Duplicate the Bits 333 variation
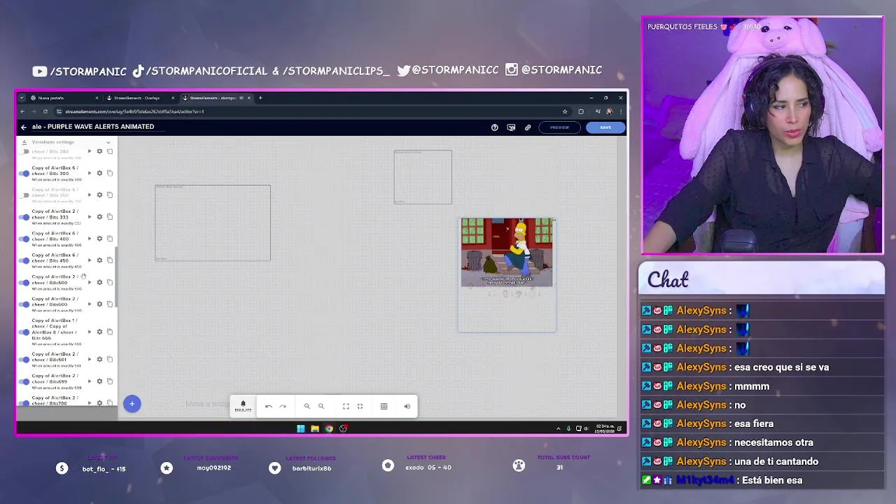The height and width of the screenshot is (504, 896). (110, 216)
